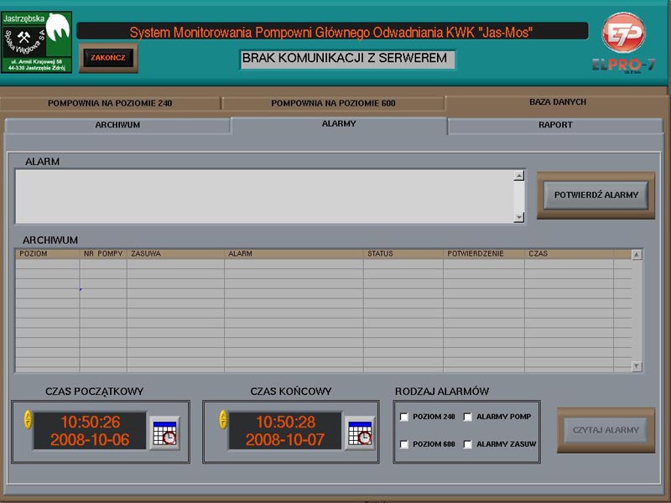Tick the Alarmy Zasuw checkbox
Viewport: 671px width, 503px height.
tap(468, 444)
